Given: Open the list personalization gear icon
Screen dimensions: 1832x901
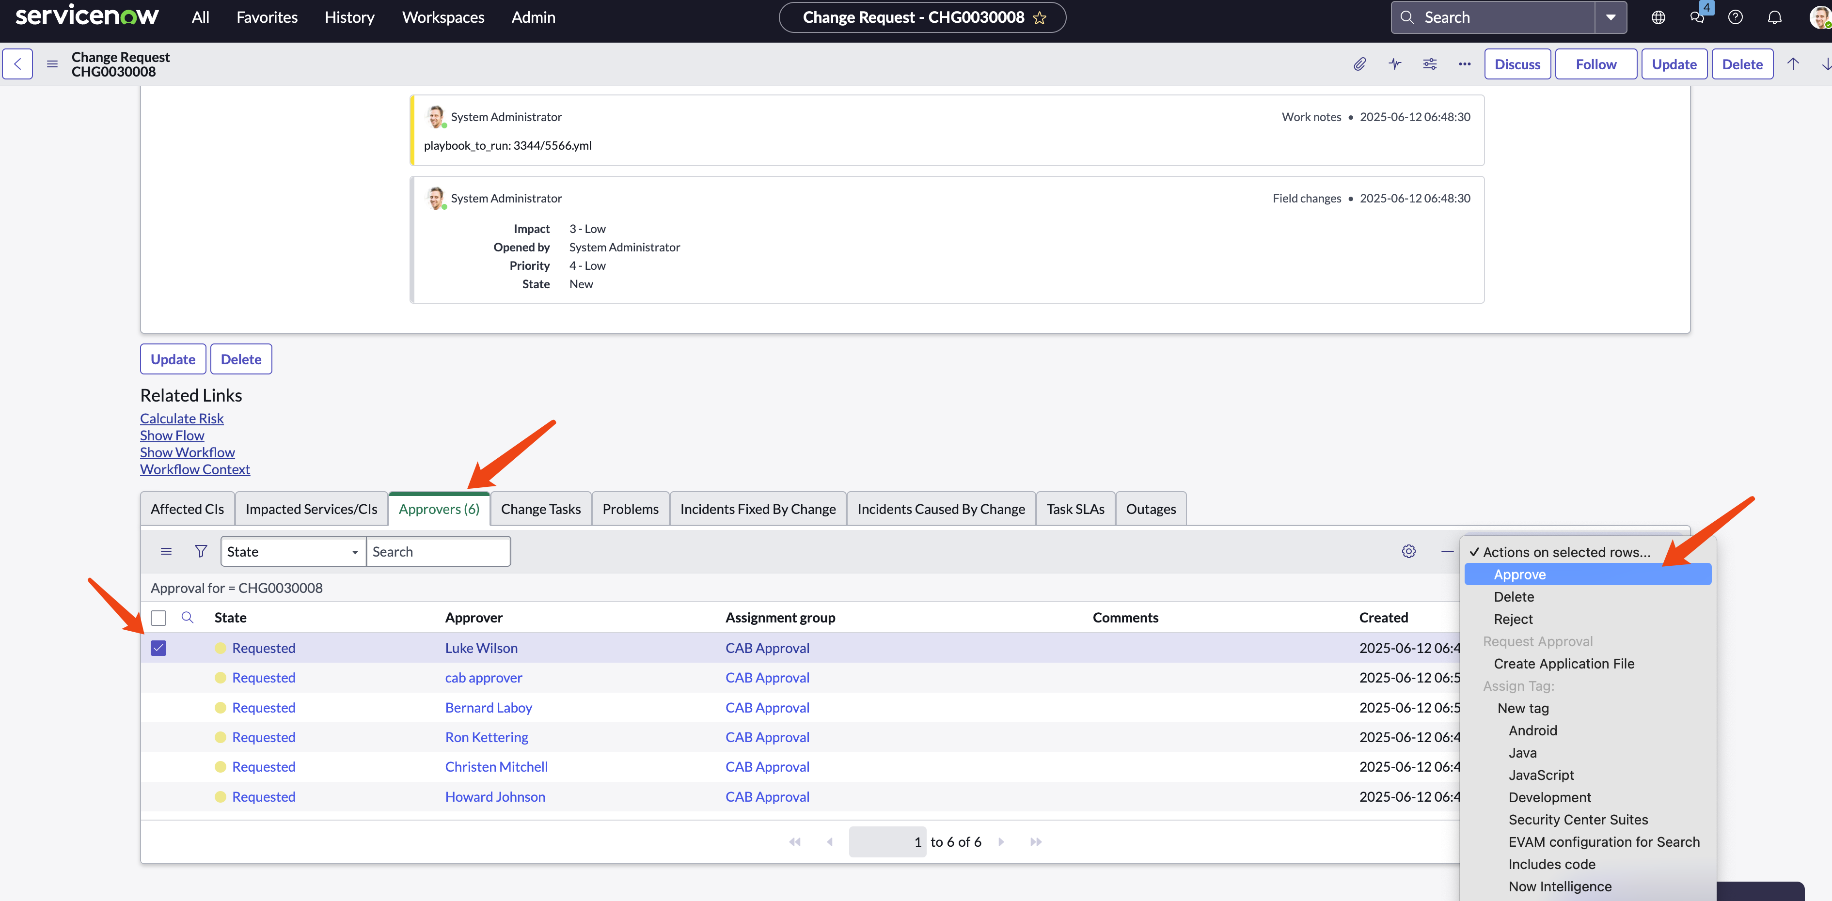Looking at the screenshot, I should click(x=1408, y=551).
